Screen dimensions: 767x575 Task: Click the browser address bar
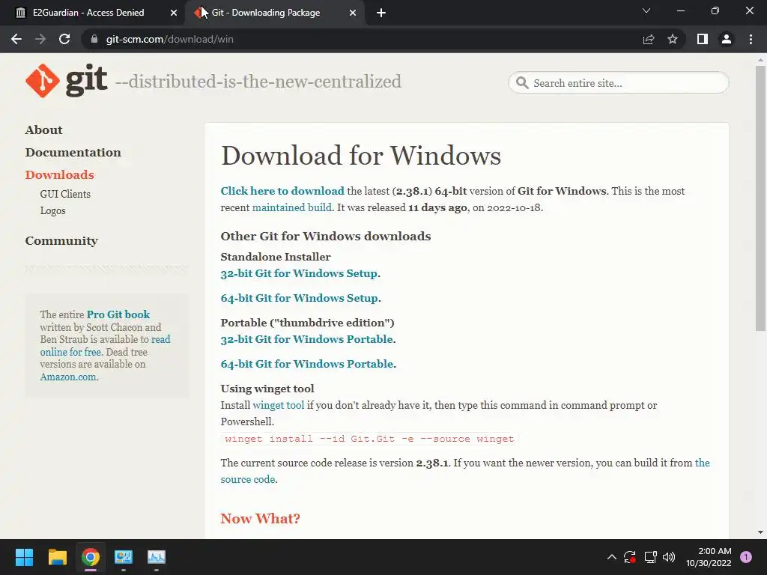[x=362, y=39]
